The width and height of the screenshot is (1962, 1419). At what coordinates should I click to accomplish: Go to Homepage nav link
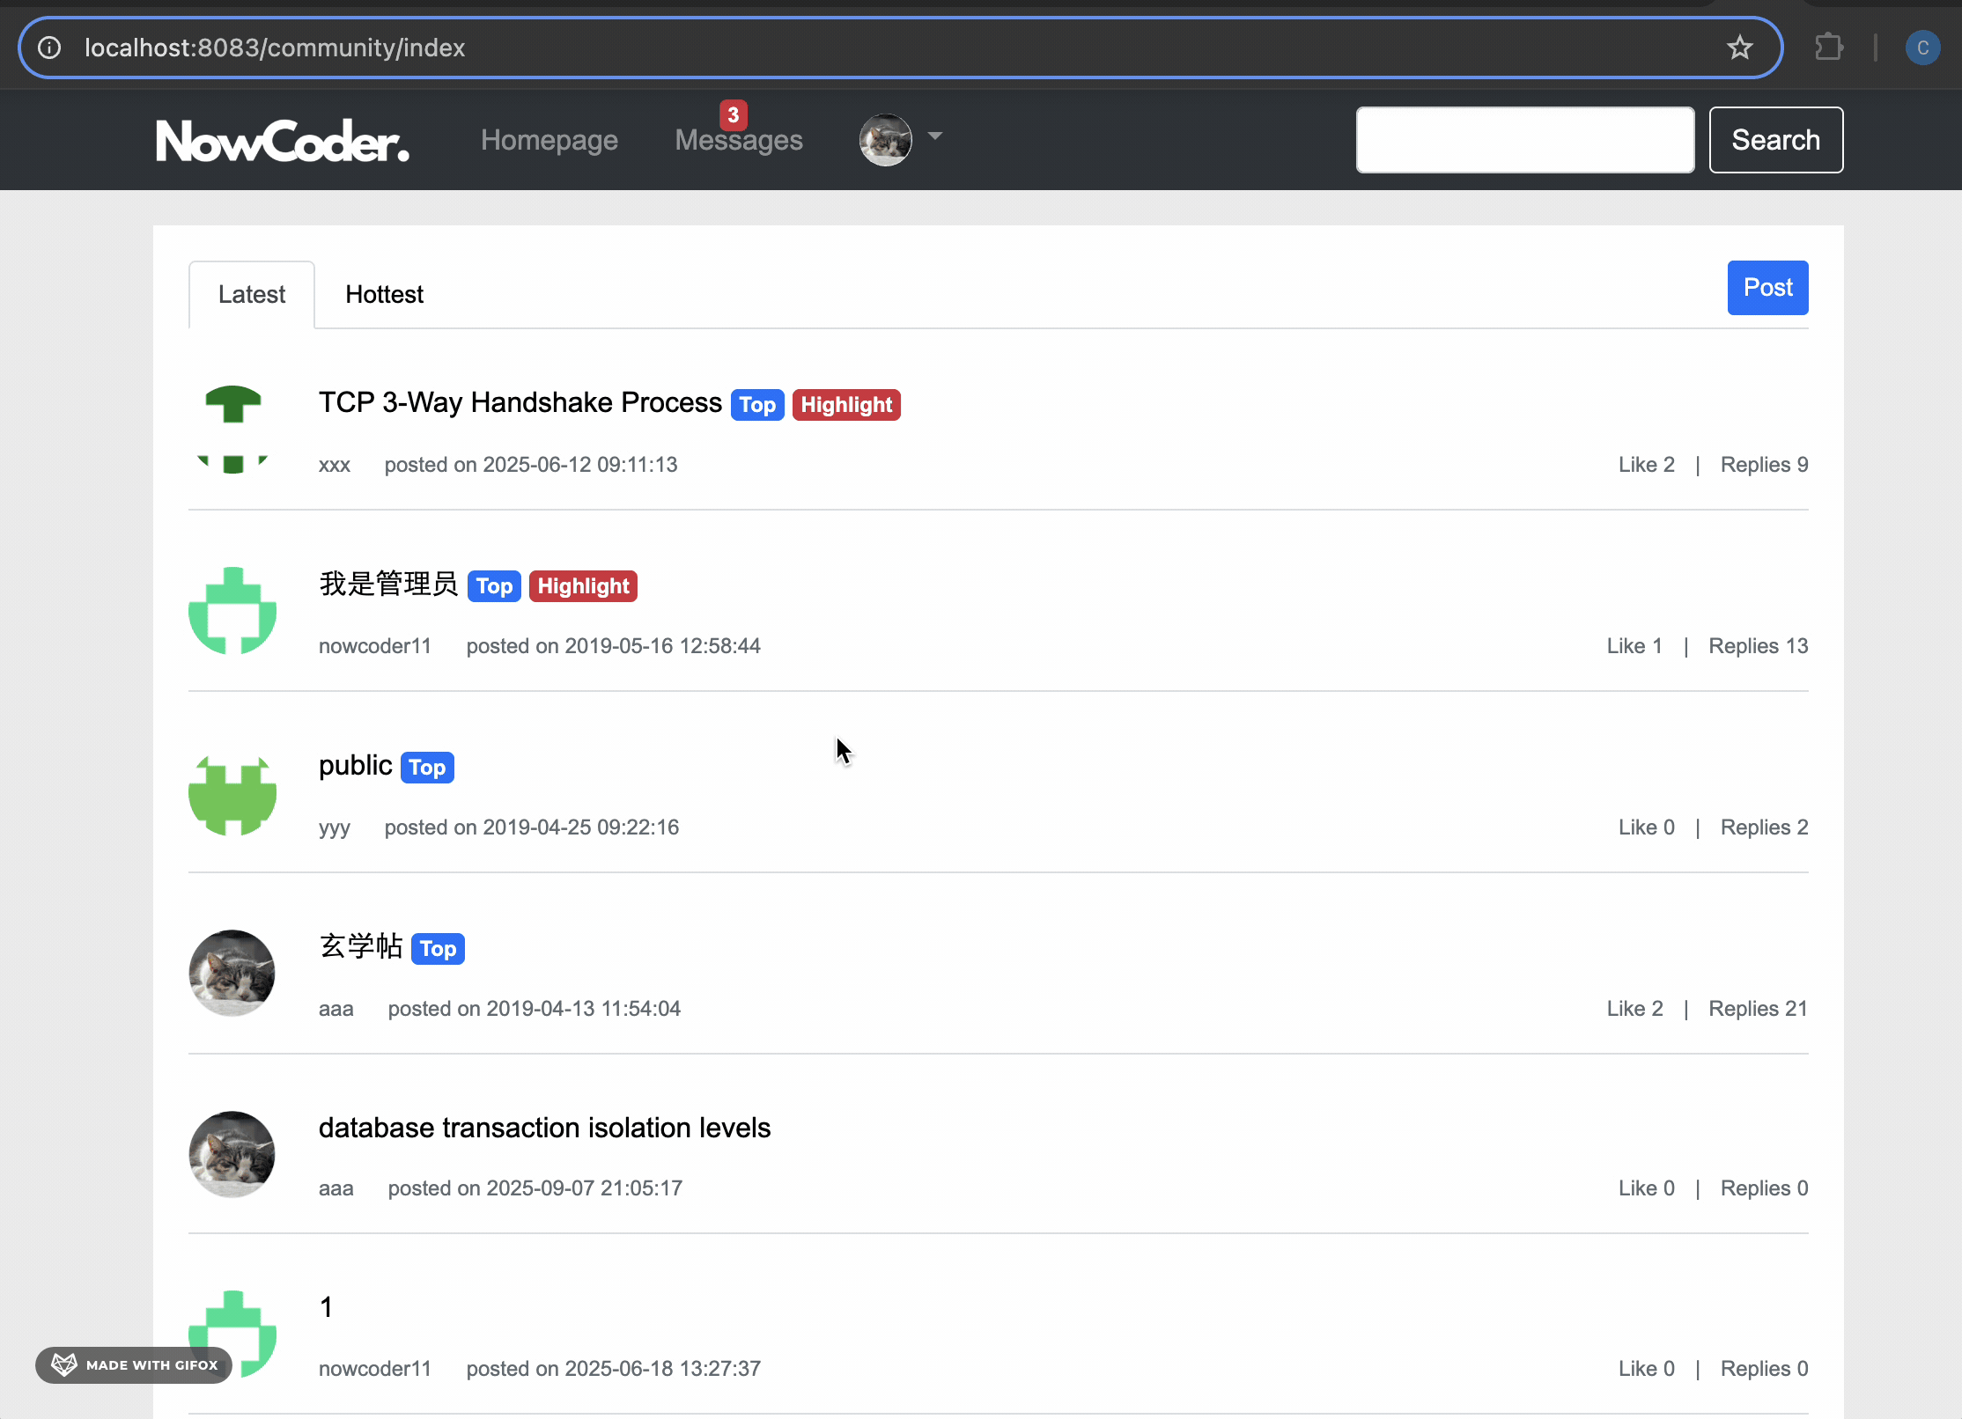[x=549, y=141]
